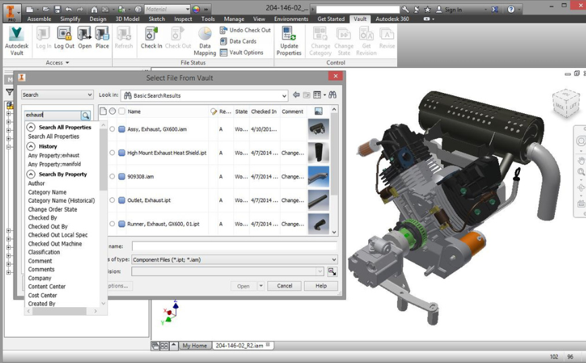Open the Revision dropdown
The width and height of the screenshot is (586, 363).
(228, 271)
